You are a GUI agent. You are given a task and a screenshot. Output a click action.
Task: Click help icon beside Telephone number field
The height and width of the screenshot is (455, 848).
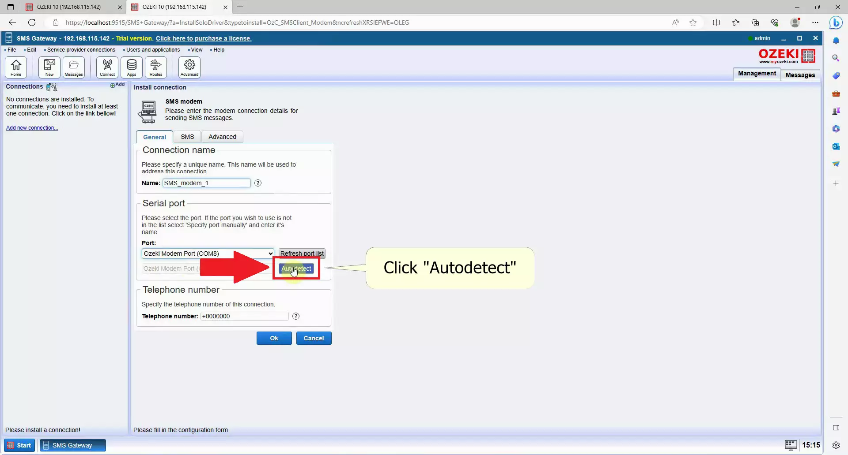click(x=296, y=316)
